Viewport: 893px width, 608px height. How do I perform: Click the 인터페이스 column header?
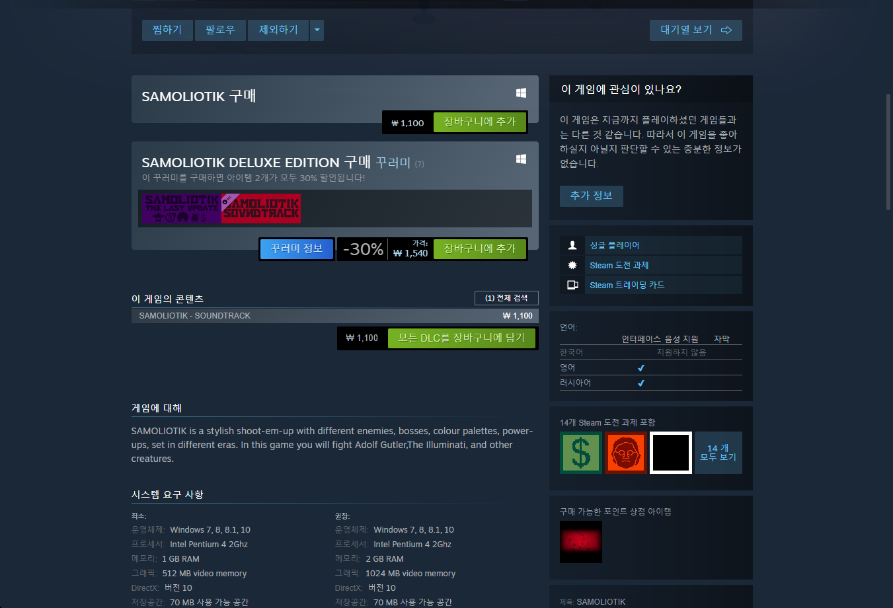coord(641,339)
